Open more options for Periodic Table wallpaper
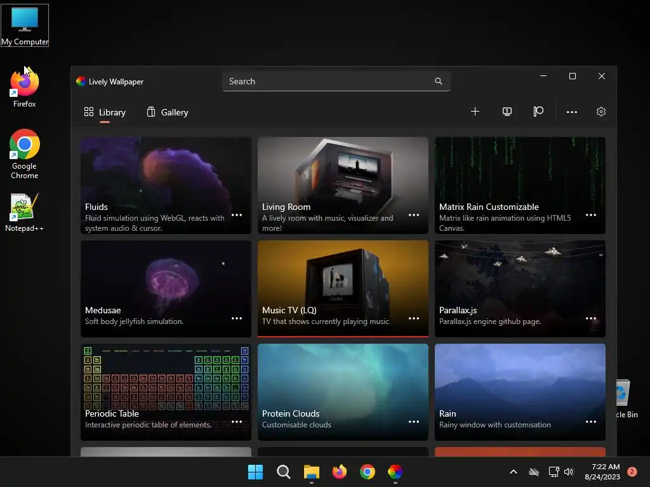Viewport: 650px width, 487px height. coord(237,422)
